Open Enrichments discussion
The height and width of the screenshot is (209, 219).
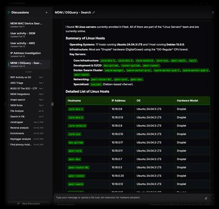pyautogui.click(x=27, y=133)
